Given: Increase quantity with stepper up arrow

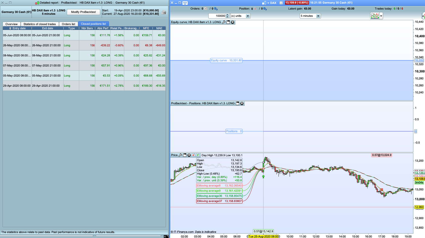Looking at the screenshot, I should pyautogui.click(x=228, y=15).
